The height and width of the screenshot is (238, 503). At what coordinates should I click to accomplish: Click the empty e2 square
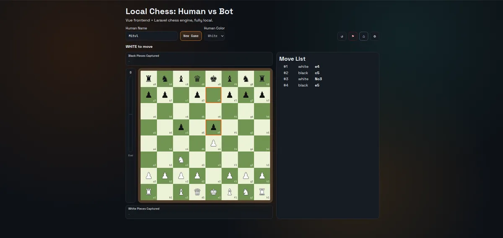213,176
